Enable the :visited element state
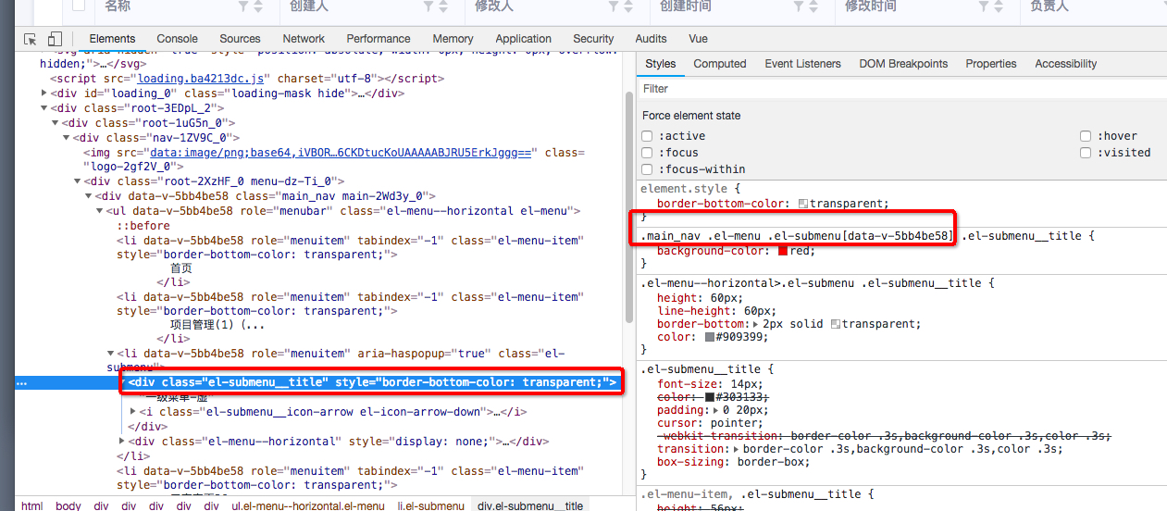Viewport: 1167px width, 511px height. (1086, 153)
